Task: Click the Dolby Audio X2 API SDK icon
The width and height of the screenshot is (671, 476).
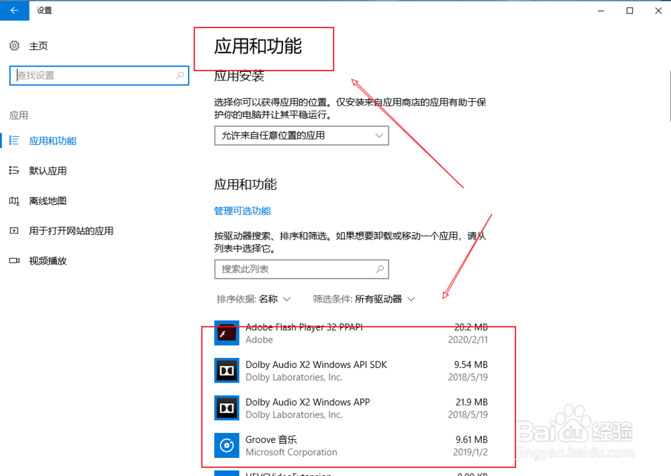Action: pyautogui.click(x=226, y=371)
